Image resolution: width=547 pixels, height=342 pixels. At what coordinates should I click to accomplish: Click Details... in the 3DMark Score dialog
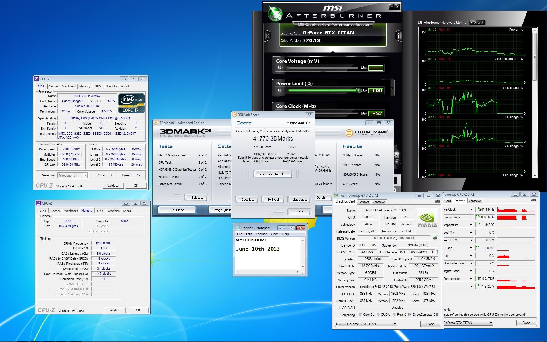point(248,199)
